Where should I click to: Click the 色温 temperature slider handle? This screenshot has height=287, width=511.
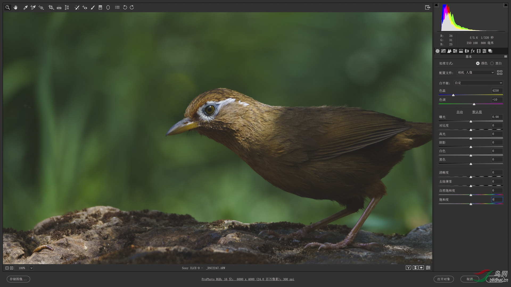coord(453,95)
